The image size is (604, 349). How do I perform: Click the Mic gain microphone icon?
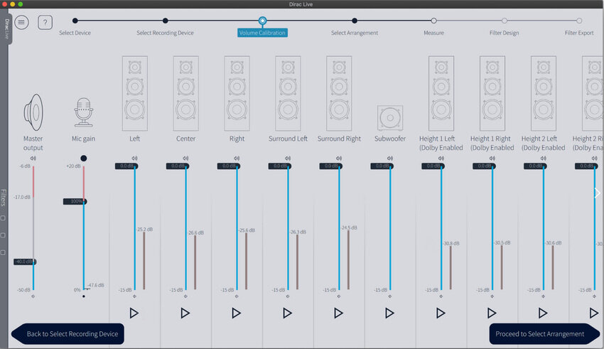pos(84,112)
